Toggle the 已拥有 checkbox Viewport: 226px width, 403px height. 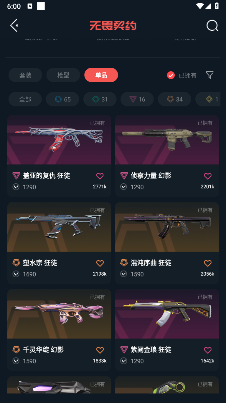coord(171,75)
